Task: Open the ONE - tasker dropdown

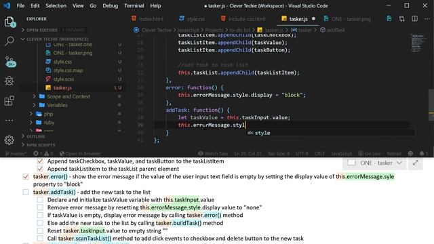Action: point(374,163)
